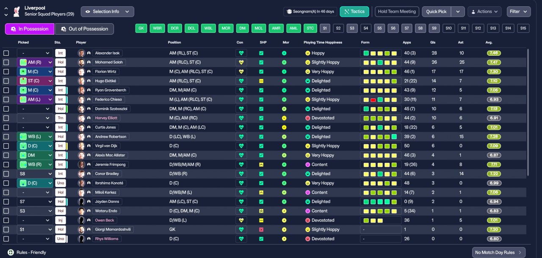Tick the checkbox for Florian Wirtz
This screenshot has width=542, height=258.
6,72
